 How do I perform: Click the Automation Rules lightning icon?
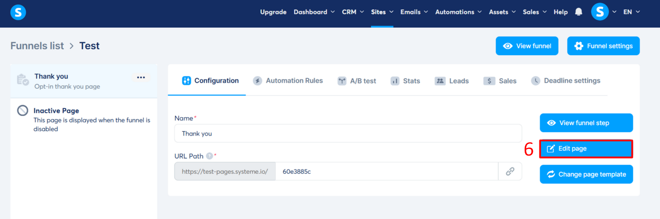click(x=258, y=81)
